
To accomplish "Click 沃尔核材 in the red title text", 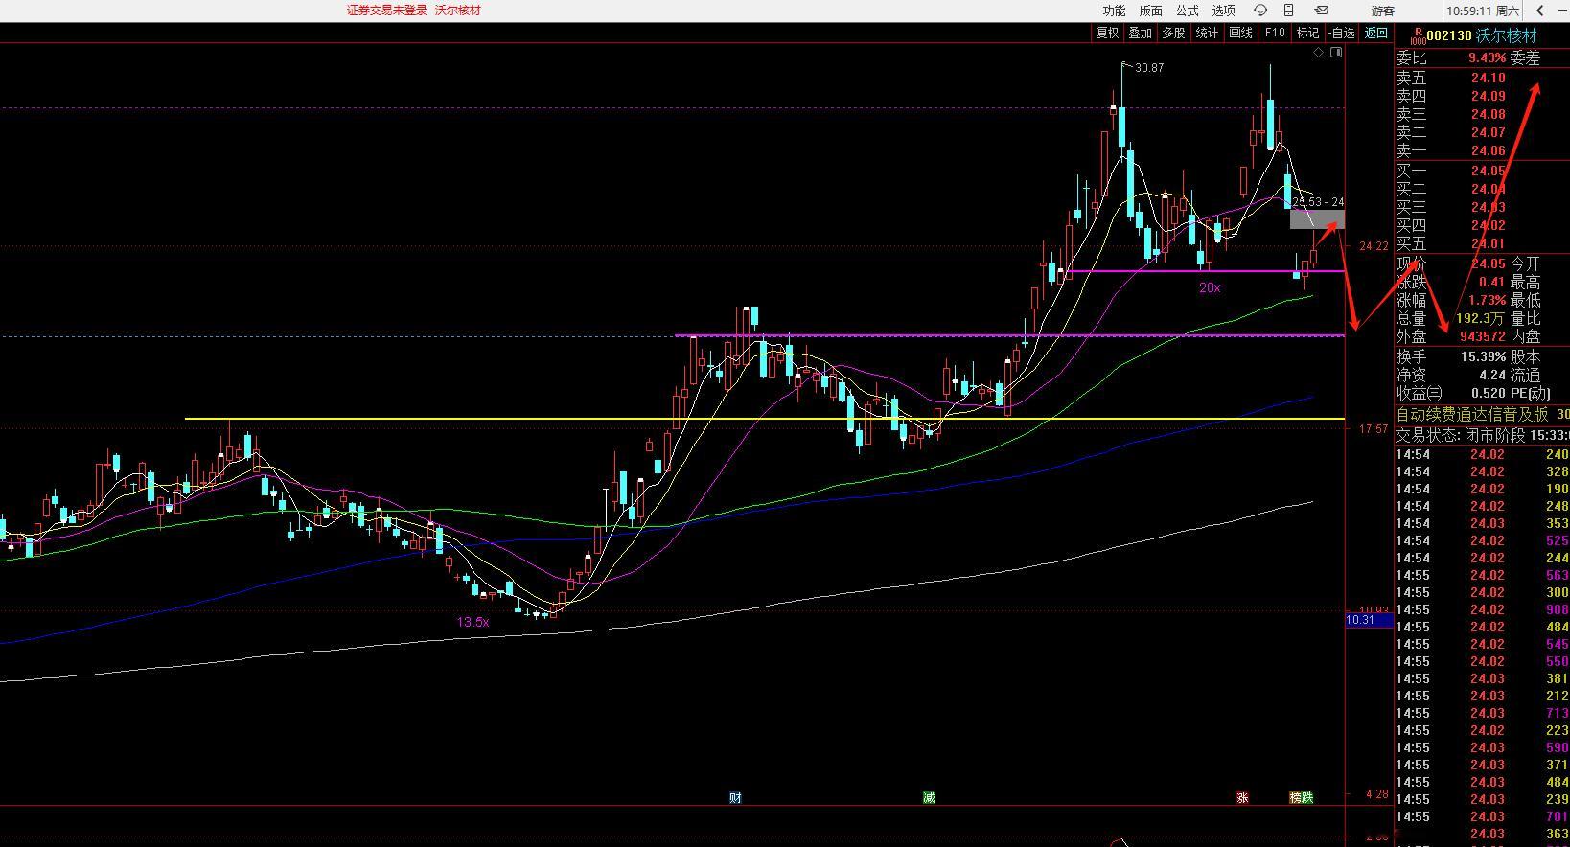I will click(458, 11).
